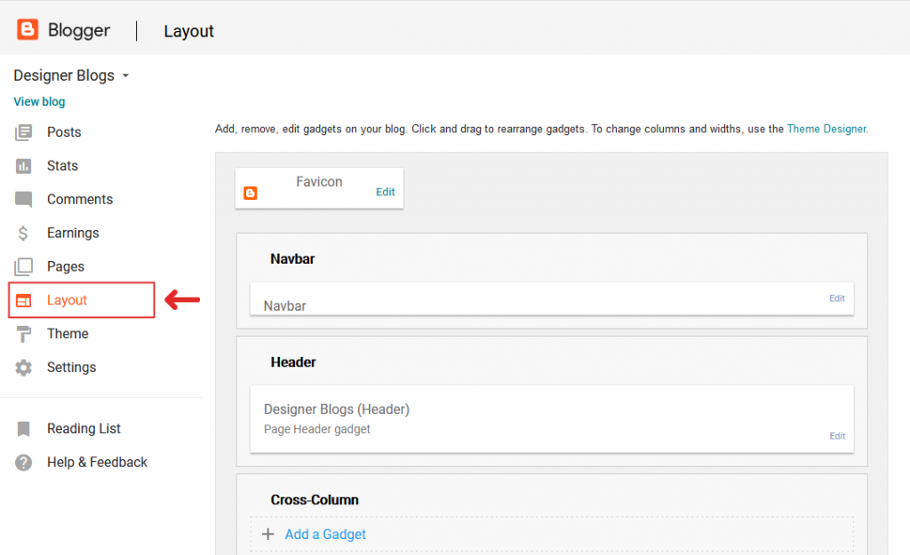Open the Theme section from the menu
Screen dimensions: 910x555
pyautogui.click(x=68, y=333)
